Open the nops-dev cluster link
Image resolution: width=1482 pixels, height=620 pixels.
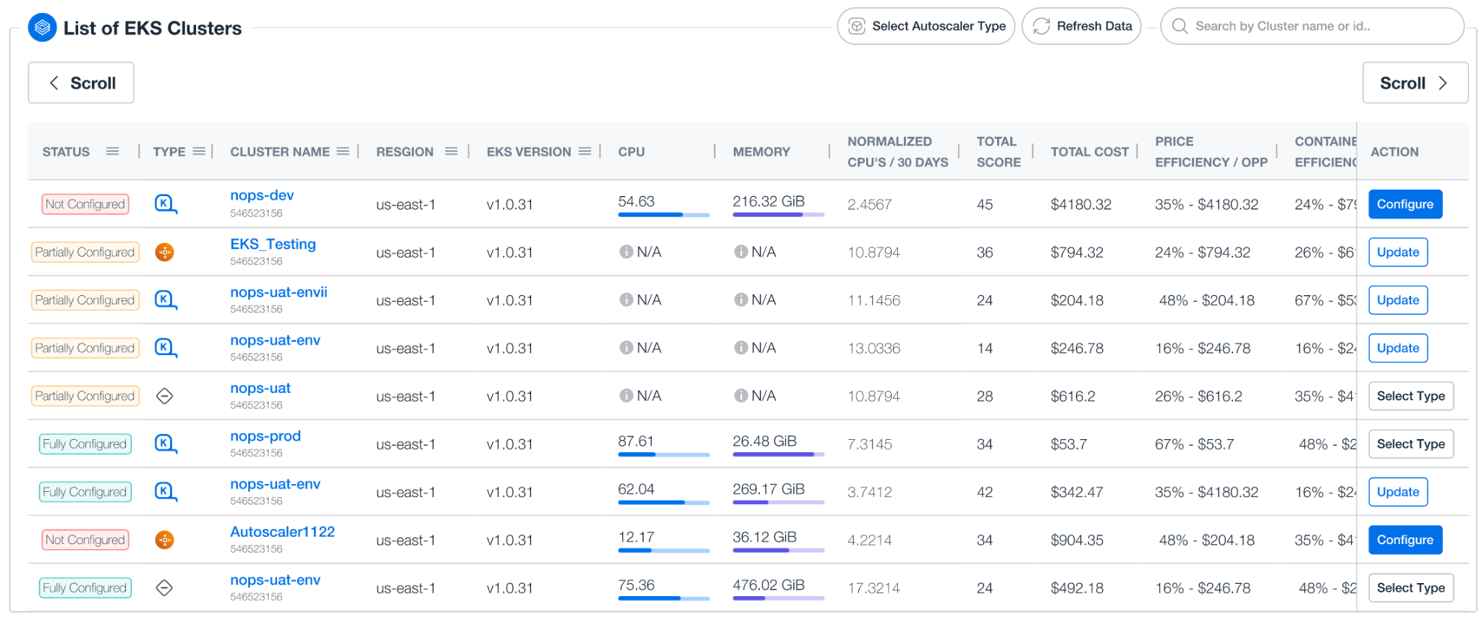262,195
